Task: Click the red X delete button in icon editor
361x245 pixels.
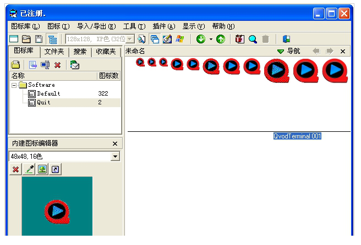Action: (x=15, y=170)
